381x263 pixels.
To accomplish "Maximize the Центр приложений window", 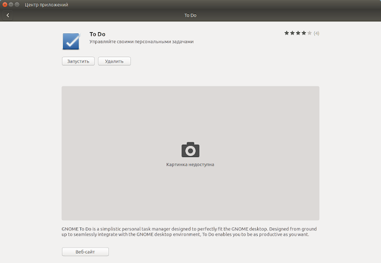I will (x=17, y=4).
